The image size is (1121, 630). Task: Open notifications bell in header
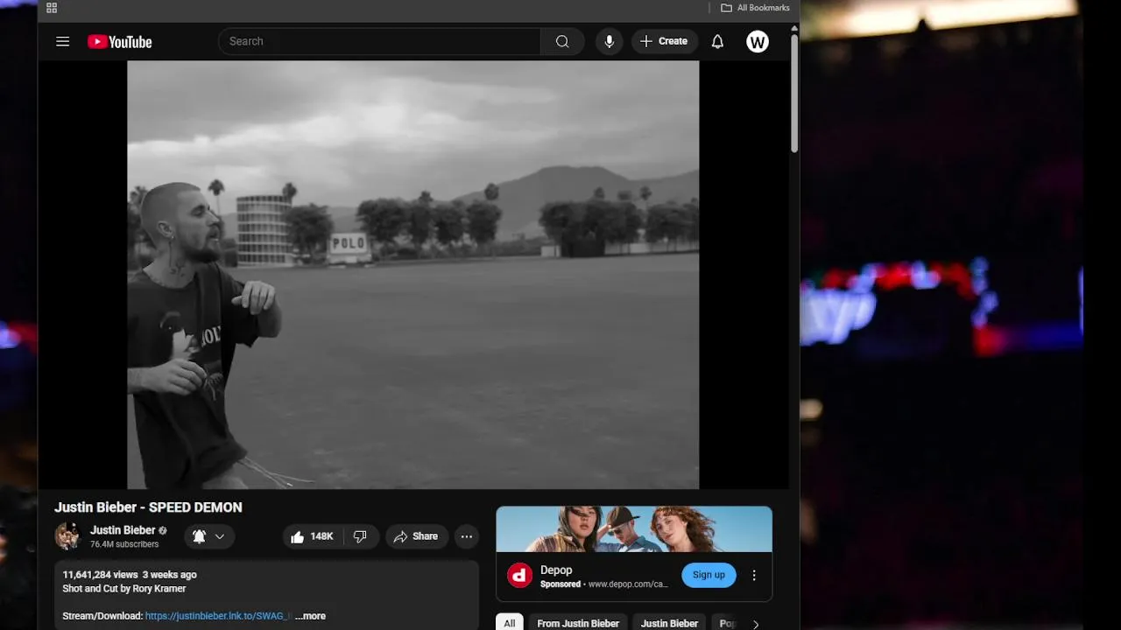click(x=717, y=41)
